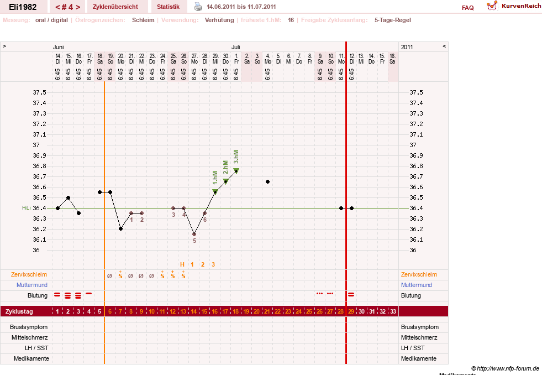Click the bleeding symbol on cycle day 3

click(78, 295)
